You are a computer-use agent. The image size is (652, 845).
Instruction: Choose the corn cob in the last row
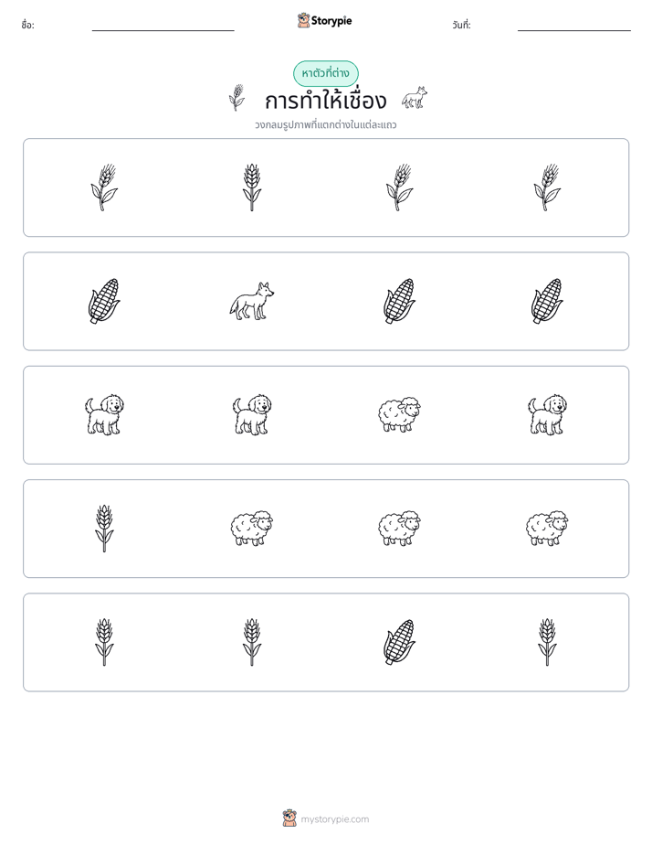point(399,642)
